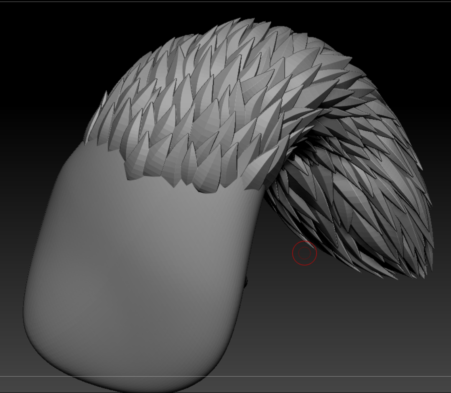Click the horizontal border line at the canvas top

[x=226, y=2]
